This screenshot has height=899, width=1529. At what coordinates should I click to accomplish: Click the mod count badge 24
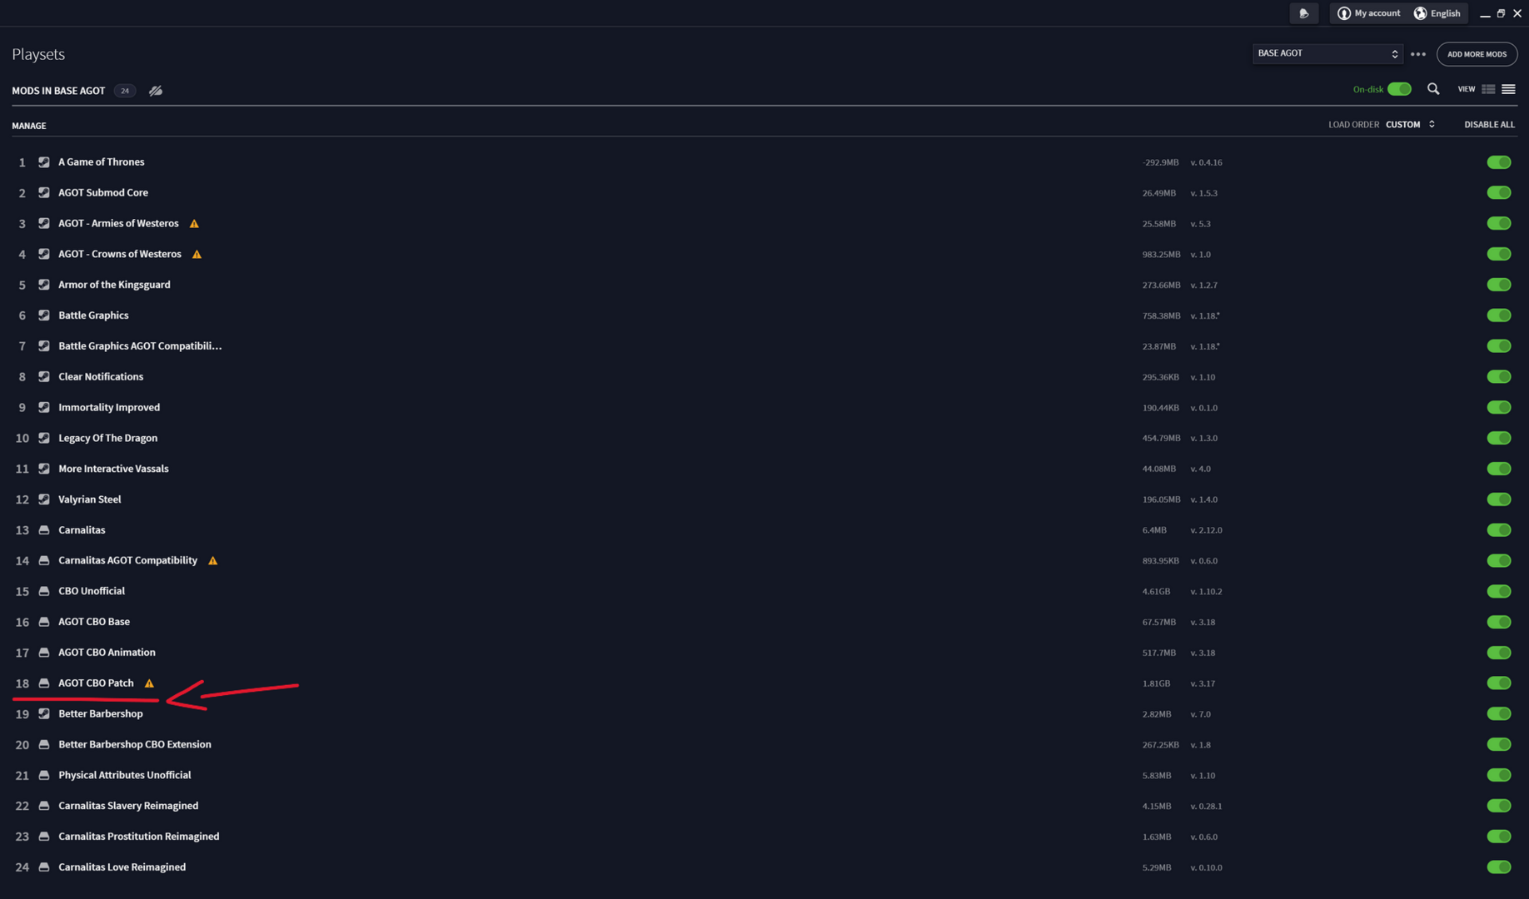pyautogui.click(x=125, y=91)
